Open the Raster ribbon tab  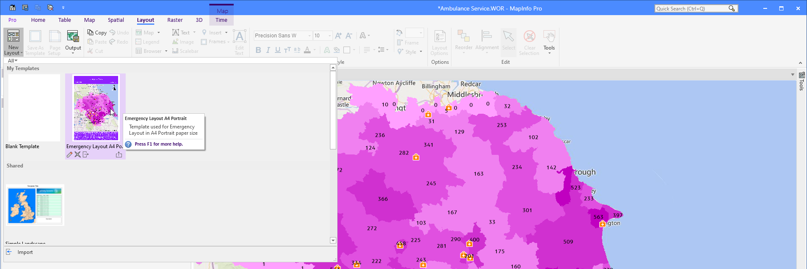tap(175, 20)
